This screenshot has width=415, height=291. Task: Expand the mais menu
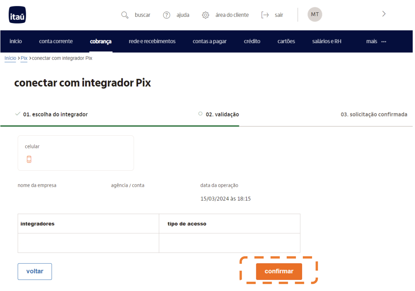coord(372,41)
